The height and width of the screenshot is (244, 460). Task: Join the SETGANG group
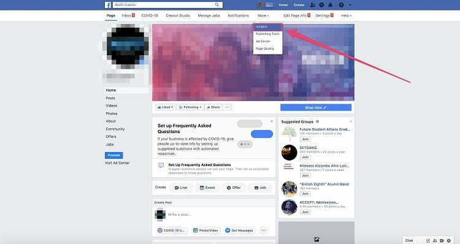tap(305, 157)
